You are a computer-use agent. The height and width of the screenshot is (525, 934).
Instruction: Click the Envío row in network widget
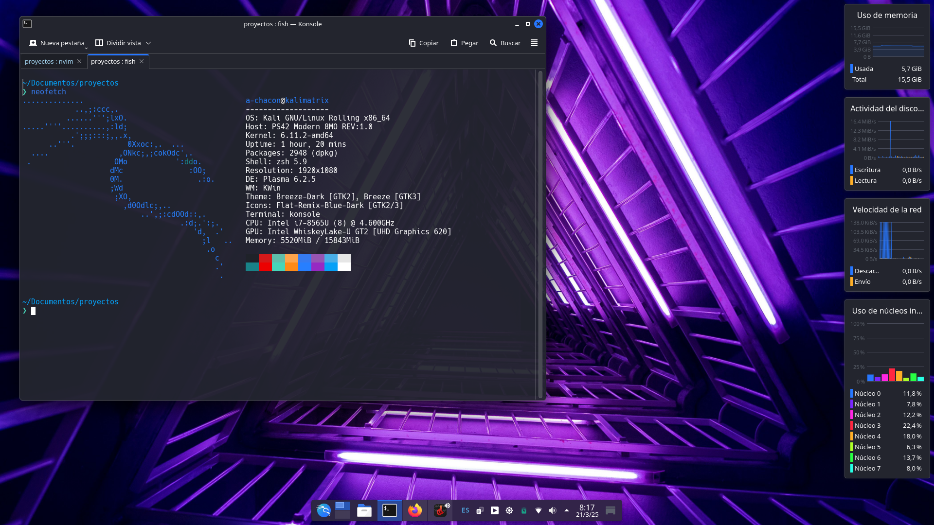coord(887,281)
